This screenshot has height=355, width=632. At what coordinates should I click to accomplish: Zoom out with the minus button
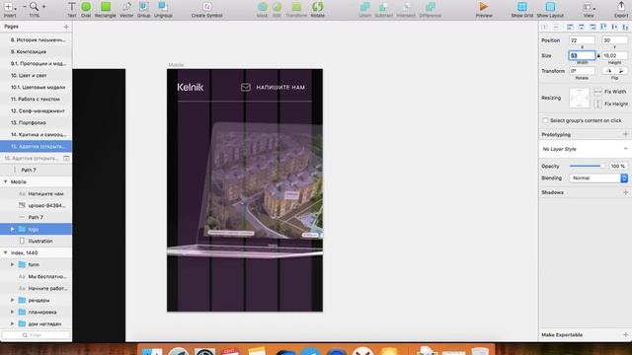point(24,7)
